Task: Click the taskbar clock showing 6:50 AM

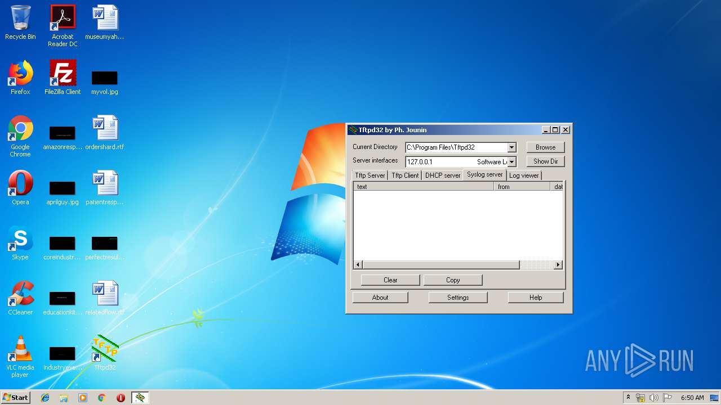Action: (692, 398)
